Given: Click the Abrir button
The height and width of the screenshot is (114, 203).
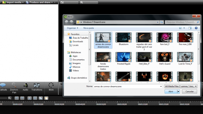Looking at the screenshot, I should point(171,91).
